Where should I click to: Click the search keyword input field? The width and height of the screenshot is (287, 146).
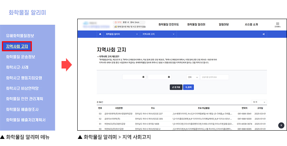tap(215, 77)
